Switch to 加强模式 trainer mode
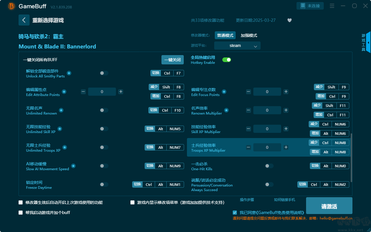The height and width of the screenshot is (232, 371). click(249, 35)
